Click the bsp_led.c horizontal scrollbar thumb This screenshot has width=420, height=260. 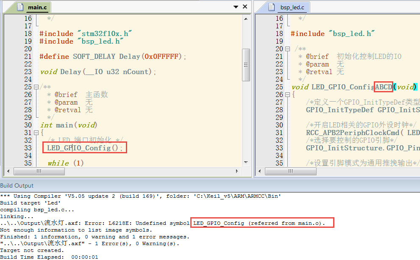(x=291, y=171)
